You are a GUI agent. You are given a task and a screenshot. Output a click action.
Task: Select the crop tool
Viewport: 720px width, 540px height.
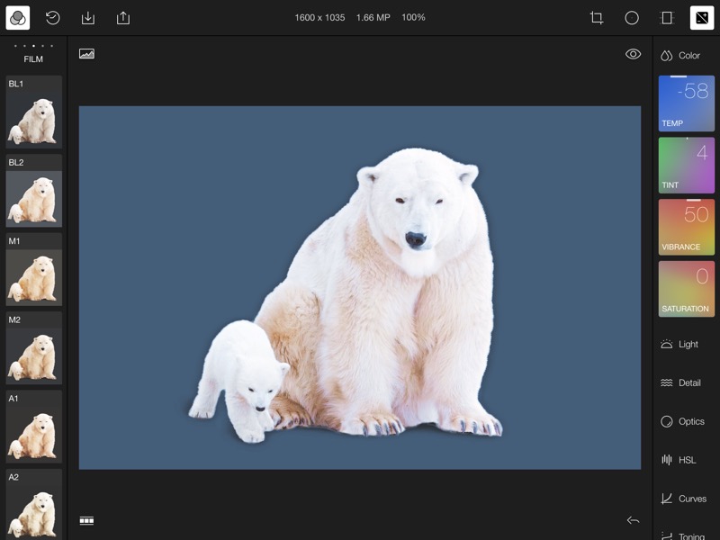[596, 18]
